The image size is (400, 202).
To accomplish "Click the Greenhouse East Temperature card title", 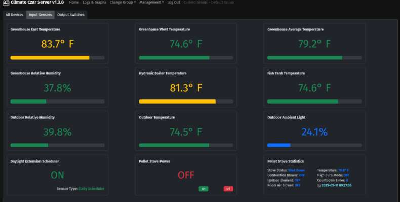I will (x=35, y=29).
